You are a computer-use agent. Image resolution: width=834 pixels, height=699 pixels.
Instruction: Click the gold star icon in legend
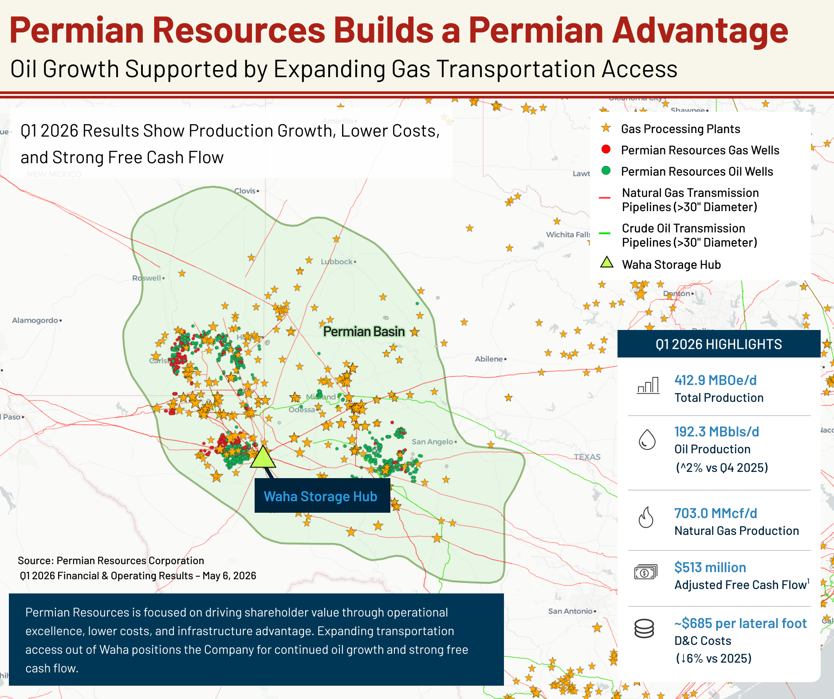point(606,128)
